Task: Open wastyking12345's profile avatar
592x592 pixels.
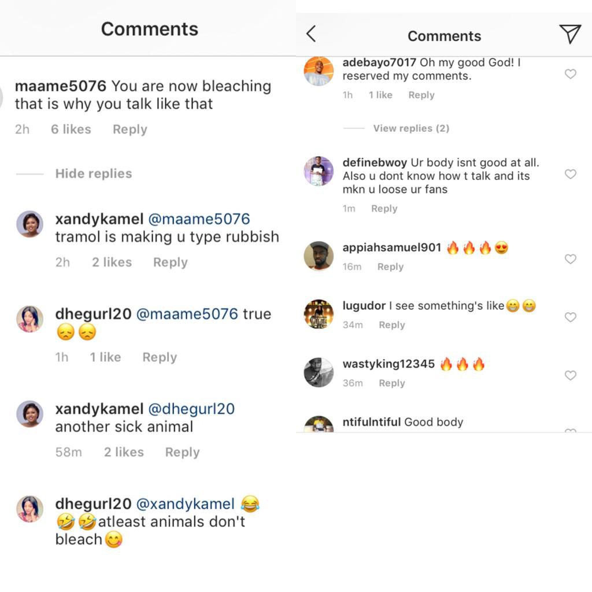Action: 319,372
